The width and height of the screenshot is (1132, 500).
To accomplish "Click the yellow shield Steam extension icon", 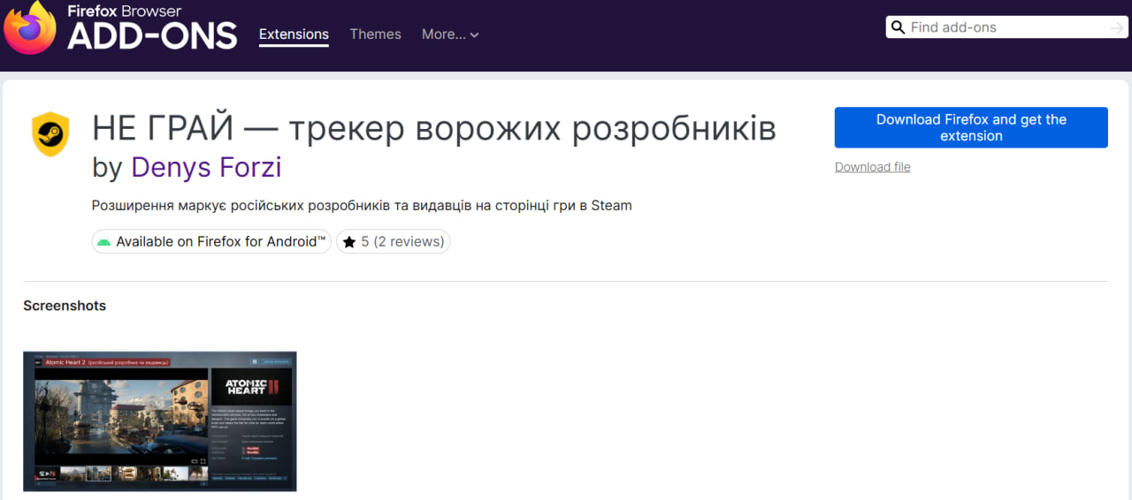I will tap(50, 134).
